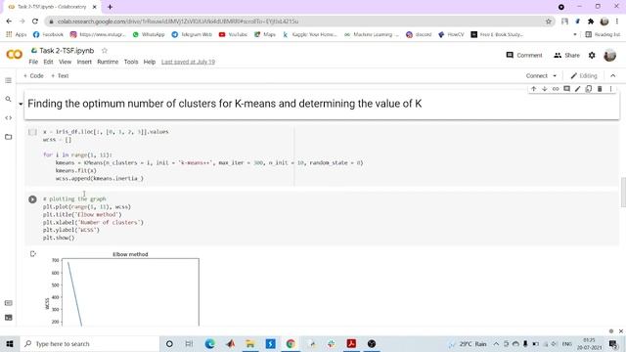Open Microsoft Edge from taskbar
The image size is (626, 352).
(209, 344)
